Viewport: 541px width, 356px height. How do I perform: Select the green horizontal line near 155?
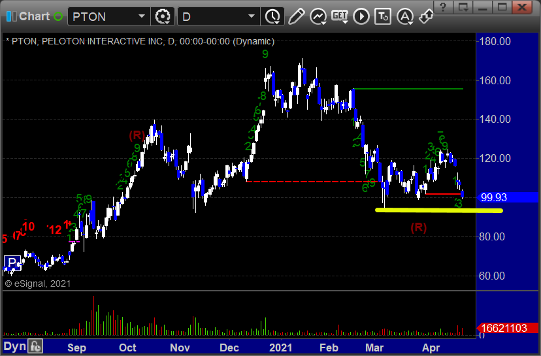tap(408, 89)
